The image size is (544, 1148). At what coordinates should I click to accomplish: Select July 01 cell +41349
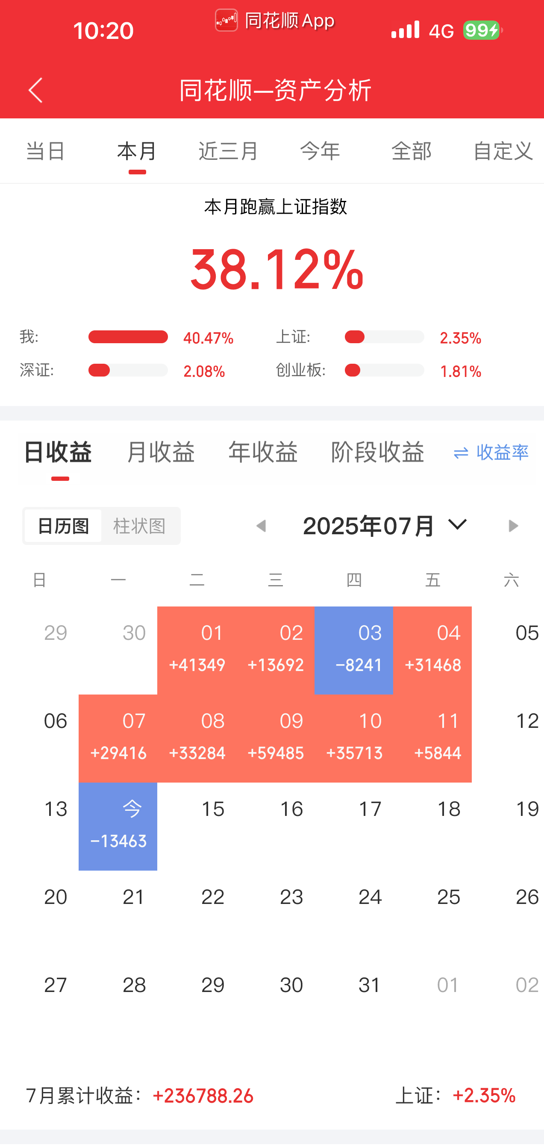coord(197,650)
